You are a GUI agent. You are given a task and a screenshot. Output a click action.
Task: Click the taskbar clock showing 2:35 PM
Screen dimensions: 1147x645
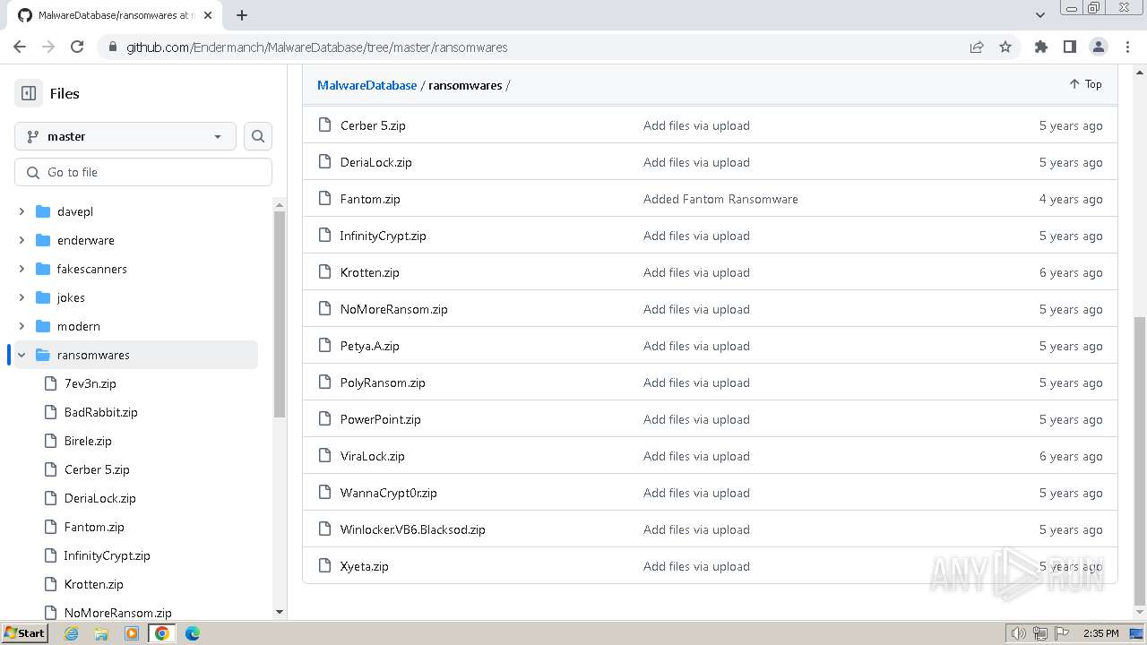pos(1100,633)
